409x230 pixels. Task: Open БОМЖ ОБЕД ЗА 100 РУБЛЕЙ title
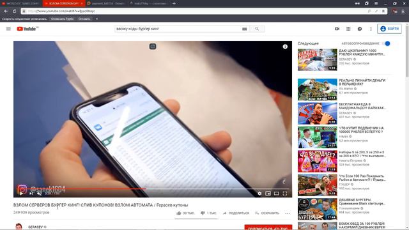(x=362, y=226)
